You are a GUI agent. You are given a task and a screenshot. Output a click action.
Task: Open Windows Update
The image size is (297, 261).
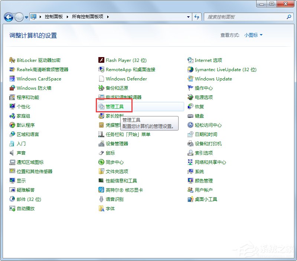tap(213, 79)
